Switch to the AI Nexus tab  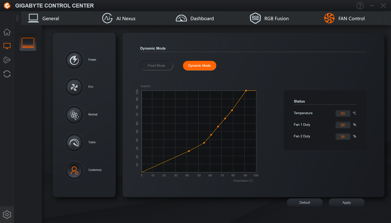pyautogui.click(x=119, y=19)
